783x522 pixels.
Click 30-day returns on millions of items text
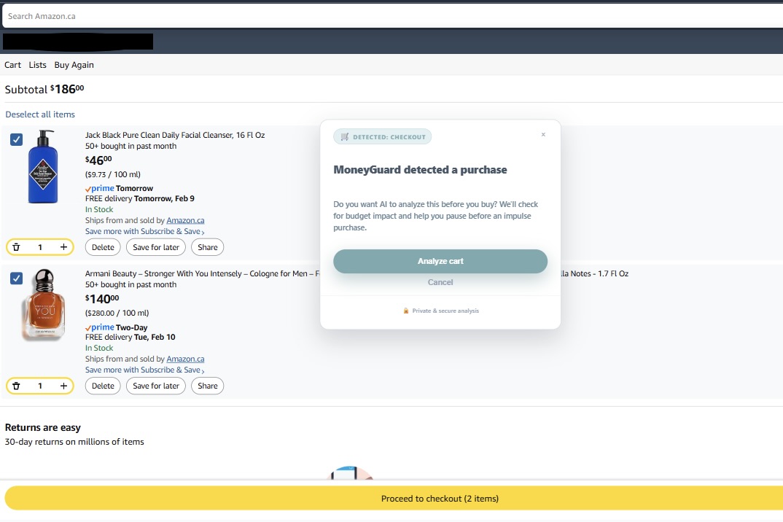pyautogui.click(x=74, y=442)
